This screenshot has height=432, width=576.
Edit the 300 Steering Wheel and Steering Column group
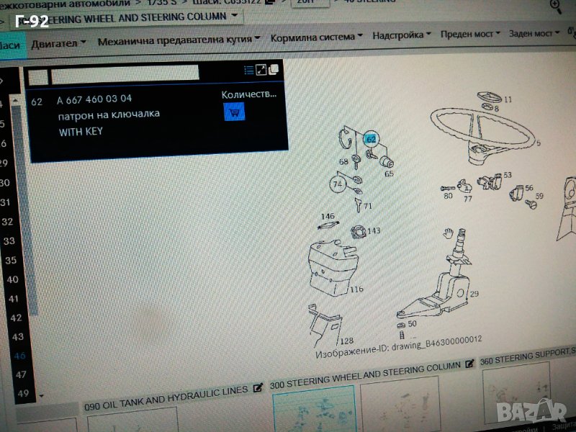coord(469,364)
